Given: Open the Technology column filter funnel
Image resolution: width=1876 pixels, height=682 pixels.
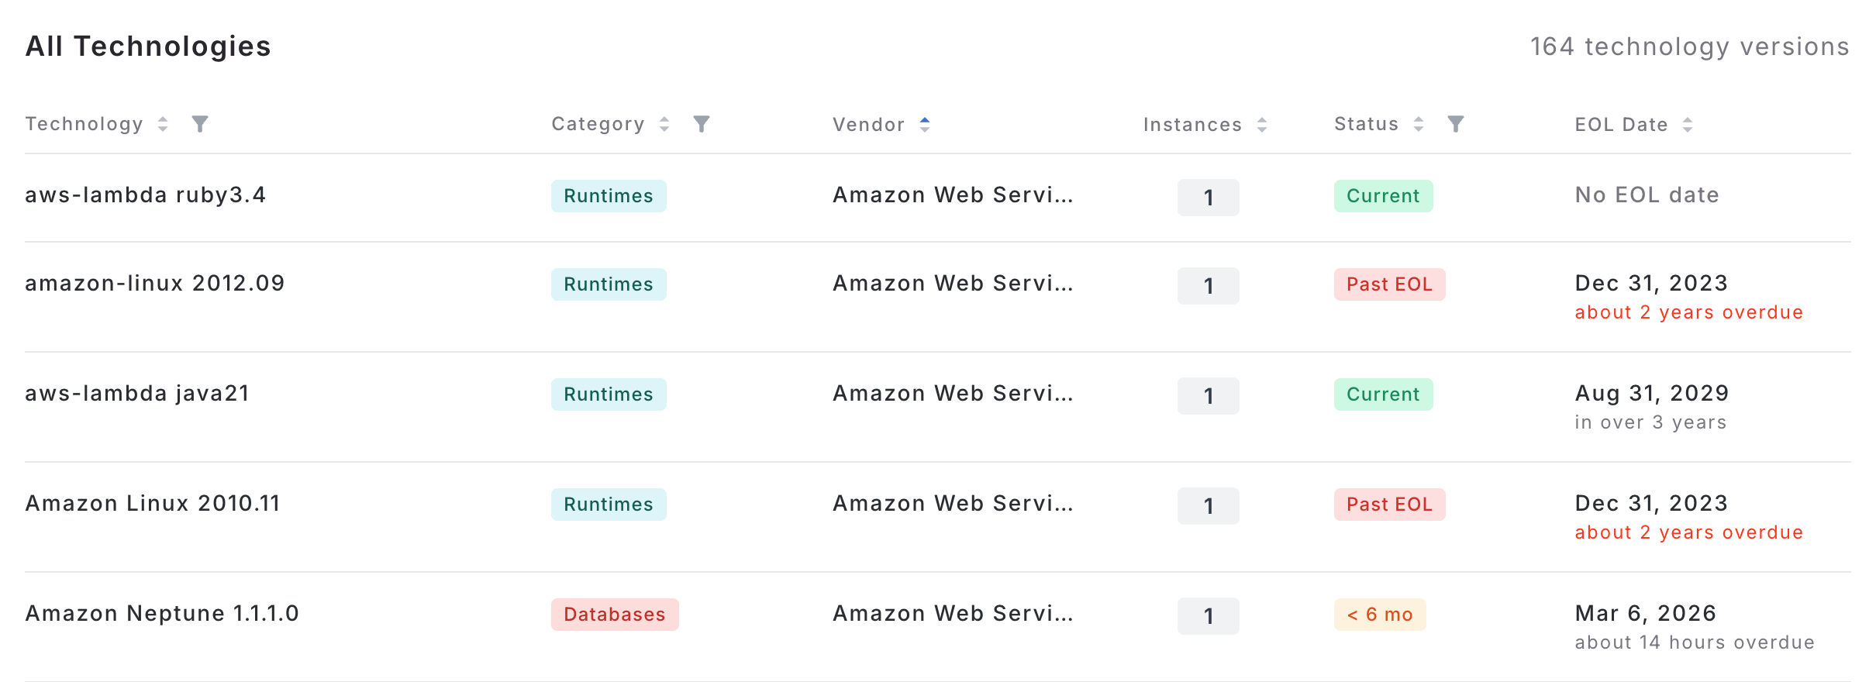Looking at the screenshot, I should tap(200, 124).
